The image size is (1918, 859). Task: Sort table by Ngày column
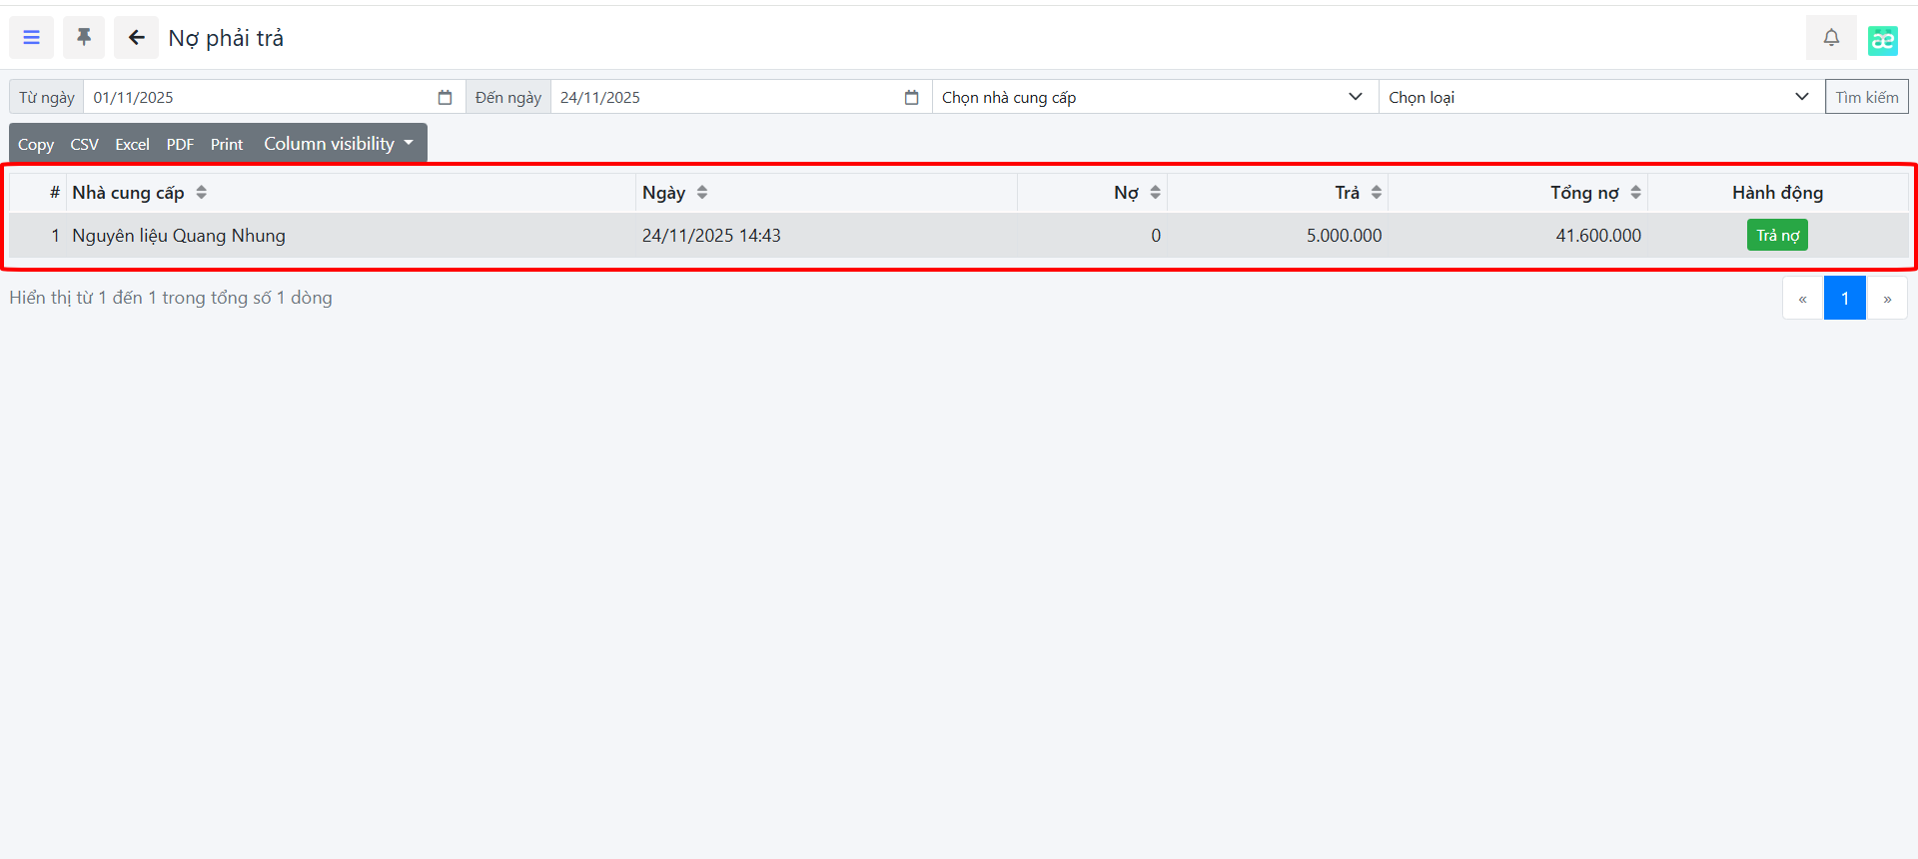[702, 193]
